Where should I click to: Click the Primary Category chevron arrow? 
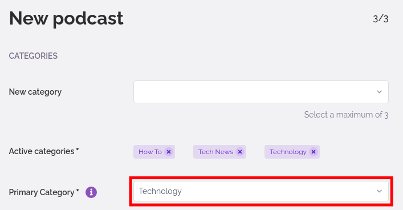379,191
